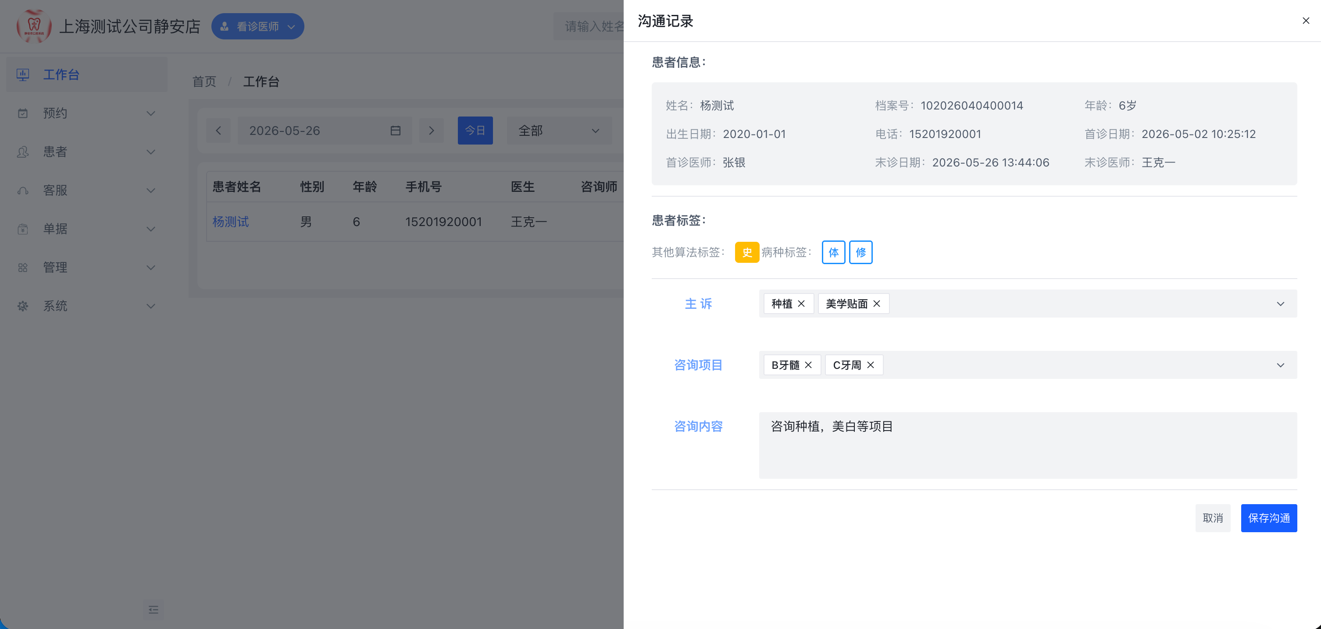Click the clinic logo icon
This screenshot has width=1321, height=629.
34,25
